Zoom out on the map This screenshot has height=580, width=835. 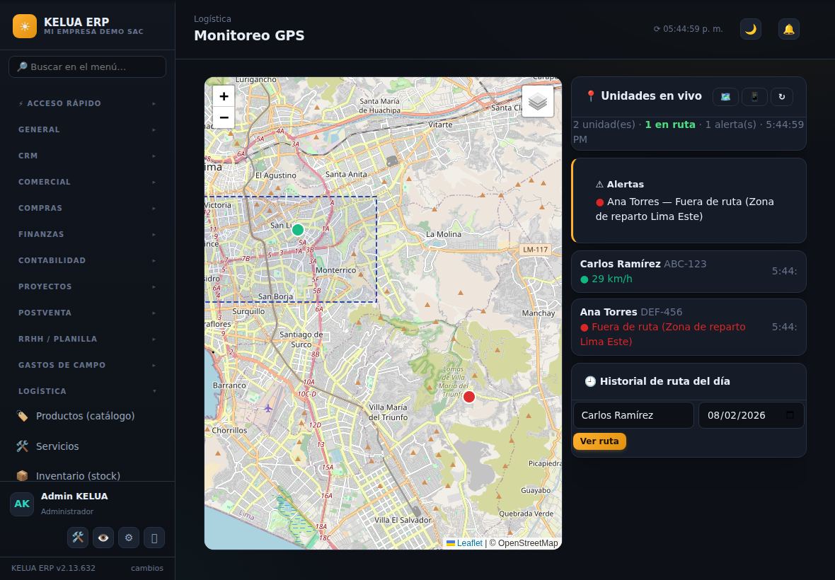click(x=224, y=117)
